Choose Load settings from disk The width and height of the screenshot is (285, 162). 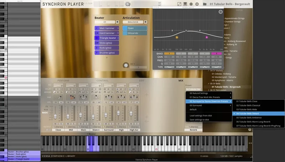(x=209, y=116)
